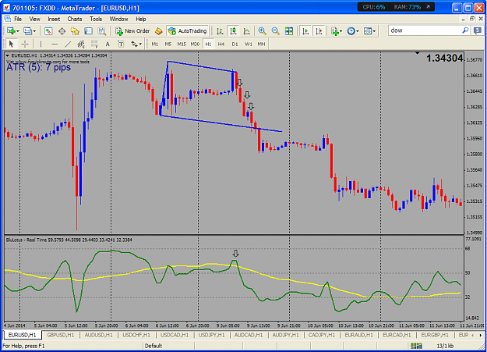Select the horizontal line drawing tool

55,44
